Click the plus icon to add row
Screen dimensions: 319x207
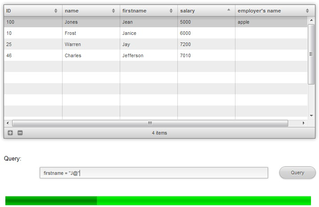pyautogui.click(x=10, y=133)
